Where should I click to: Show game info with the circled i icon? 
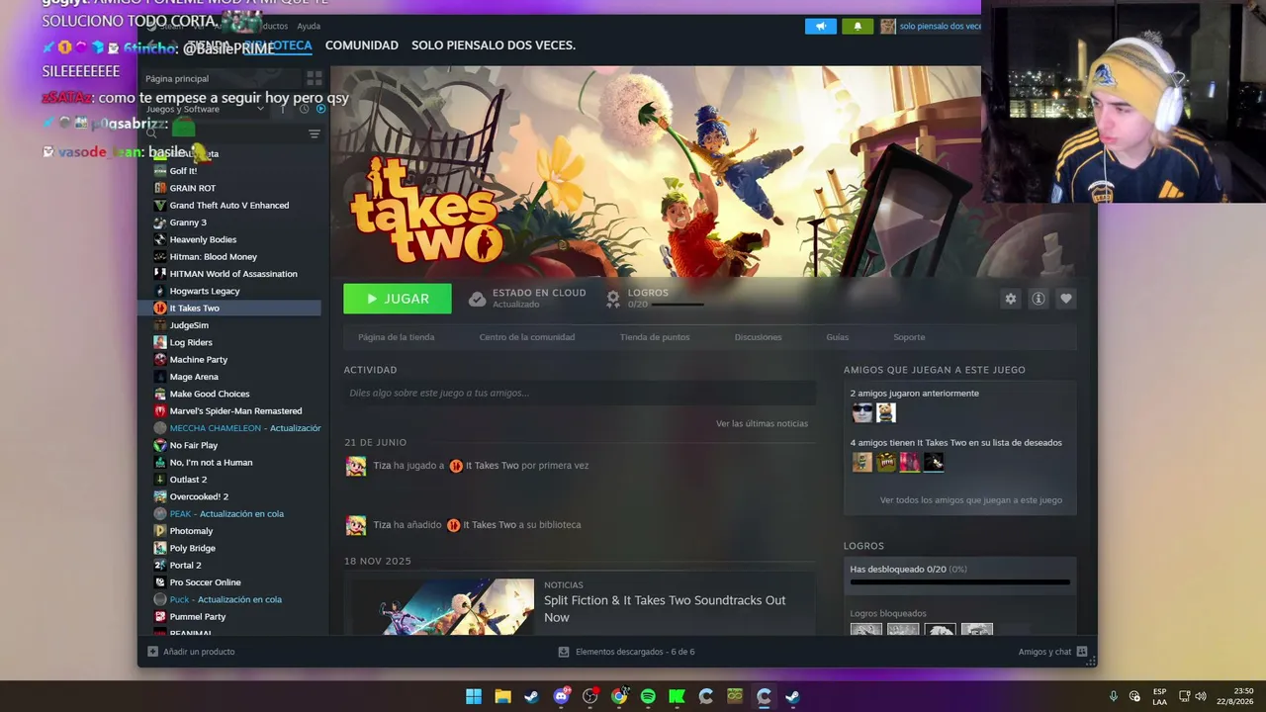(1038, 299)
